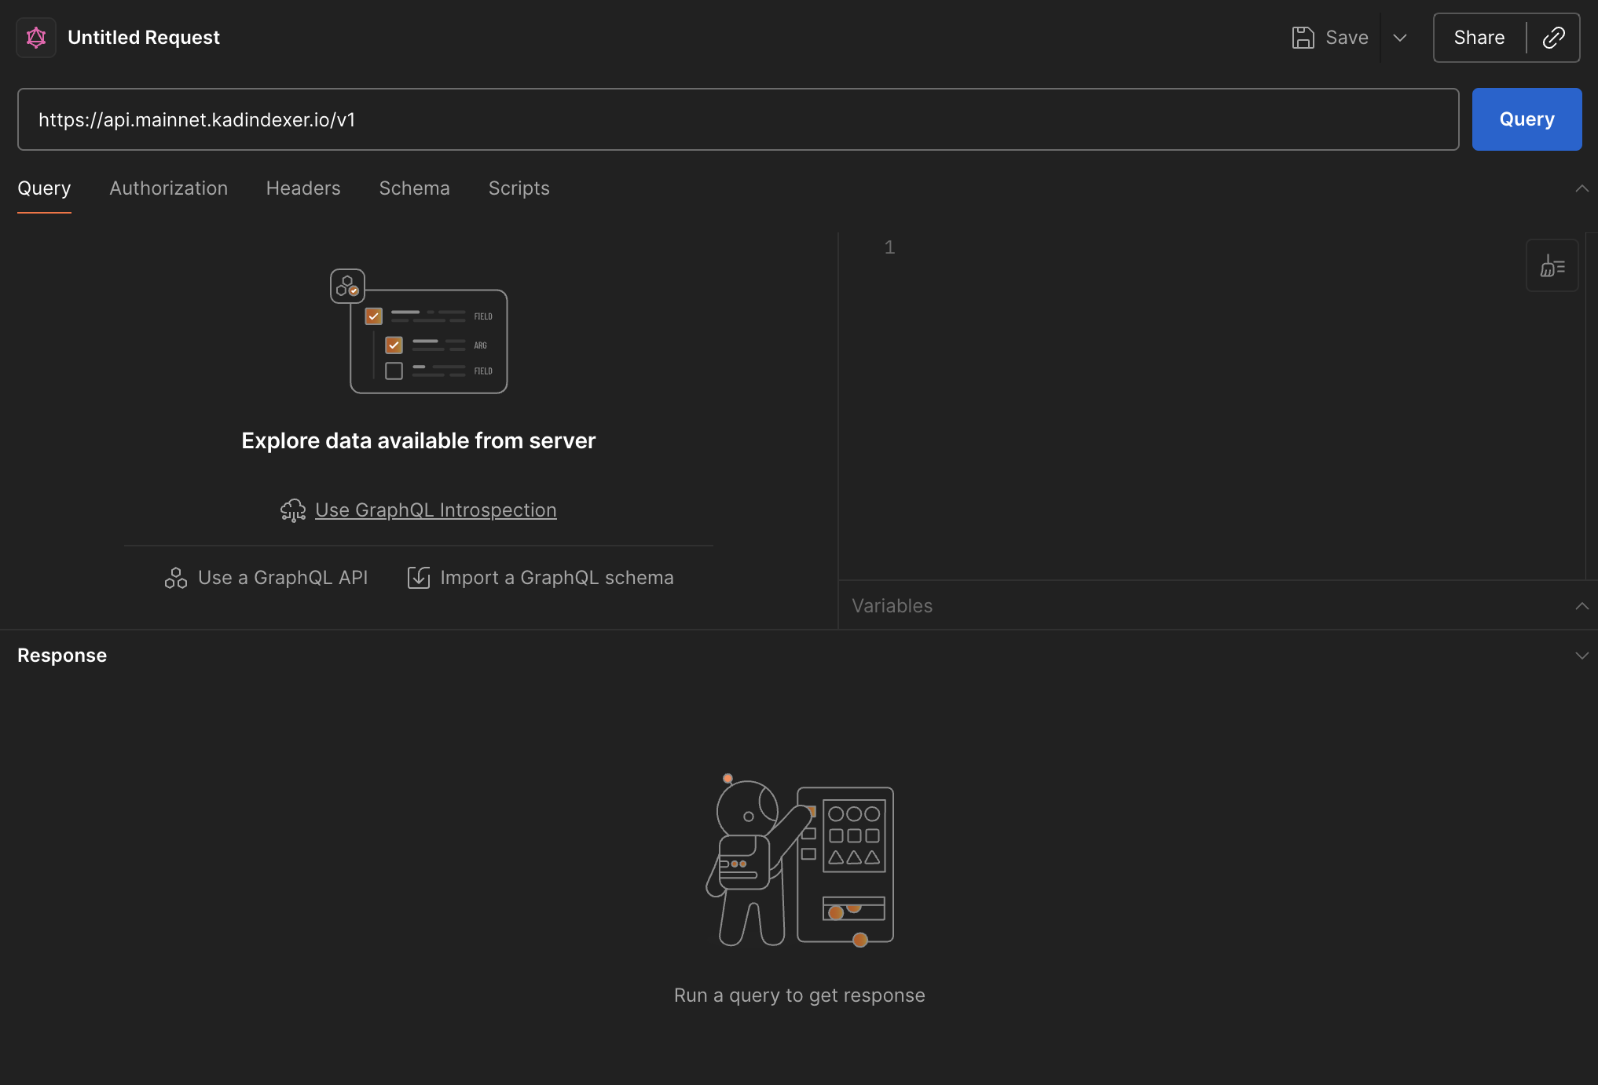Collapse the request tabs panel chevron

[1582, 188]
